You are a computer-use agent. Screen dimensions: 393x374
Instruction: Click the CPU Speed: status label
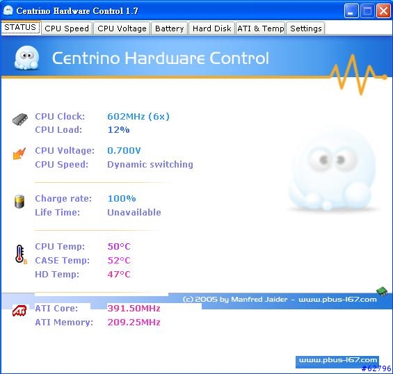click(x=62, y=165)
